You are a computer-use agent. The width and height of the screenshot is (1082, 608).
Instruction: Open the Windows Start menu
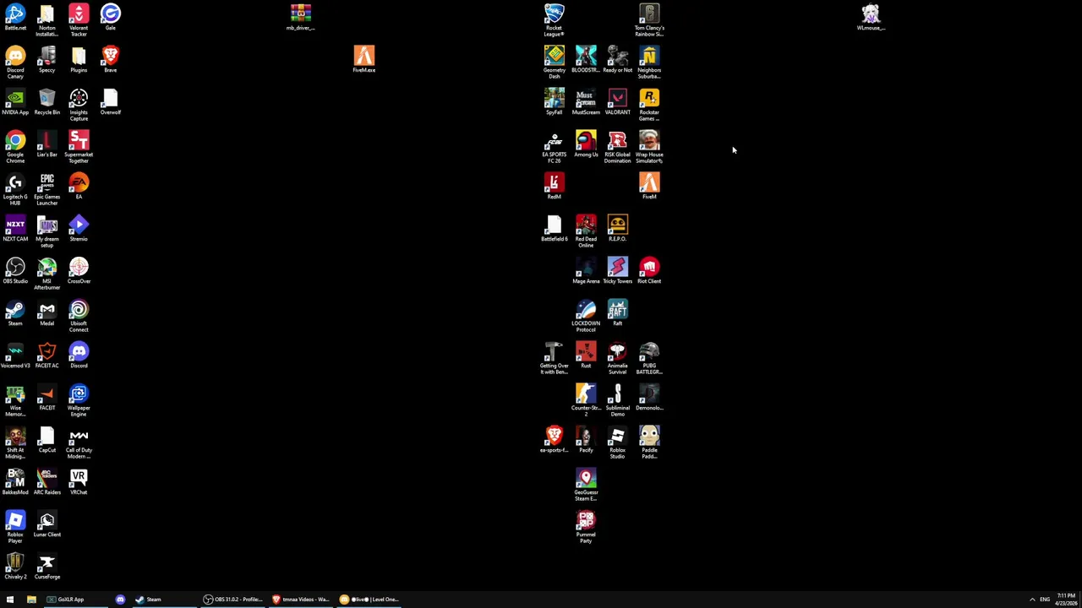point(10,600)
